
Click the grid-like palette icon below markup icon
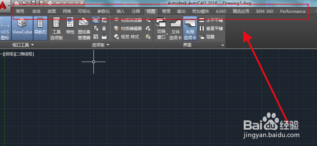click(x=96, y=37)
